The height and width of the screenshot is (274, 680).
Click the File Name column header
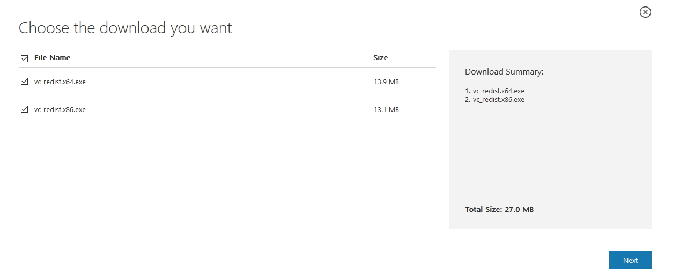(x=52, y=57)
